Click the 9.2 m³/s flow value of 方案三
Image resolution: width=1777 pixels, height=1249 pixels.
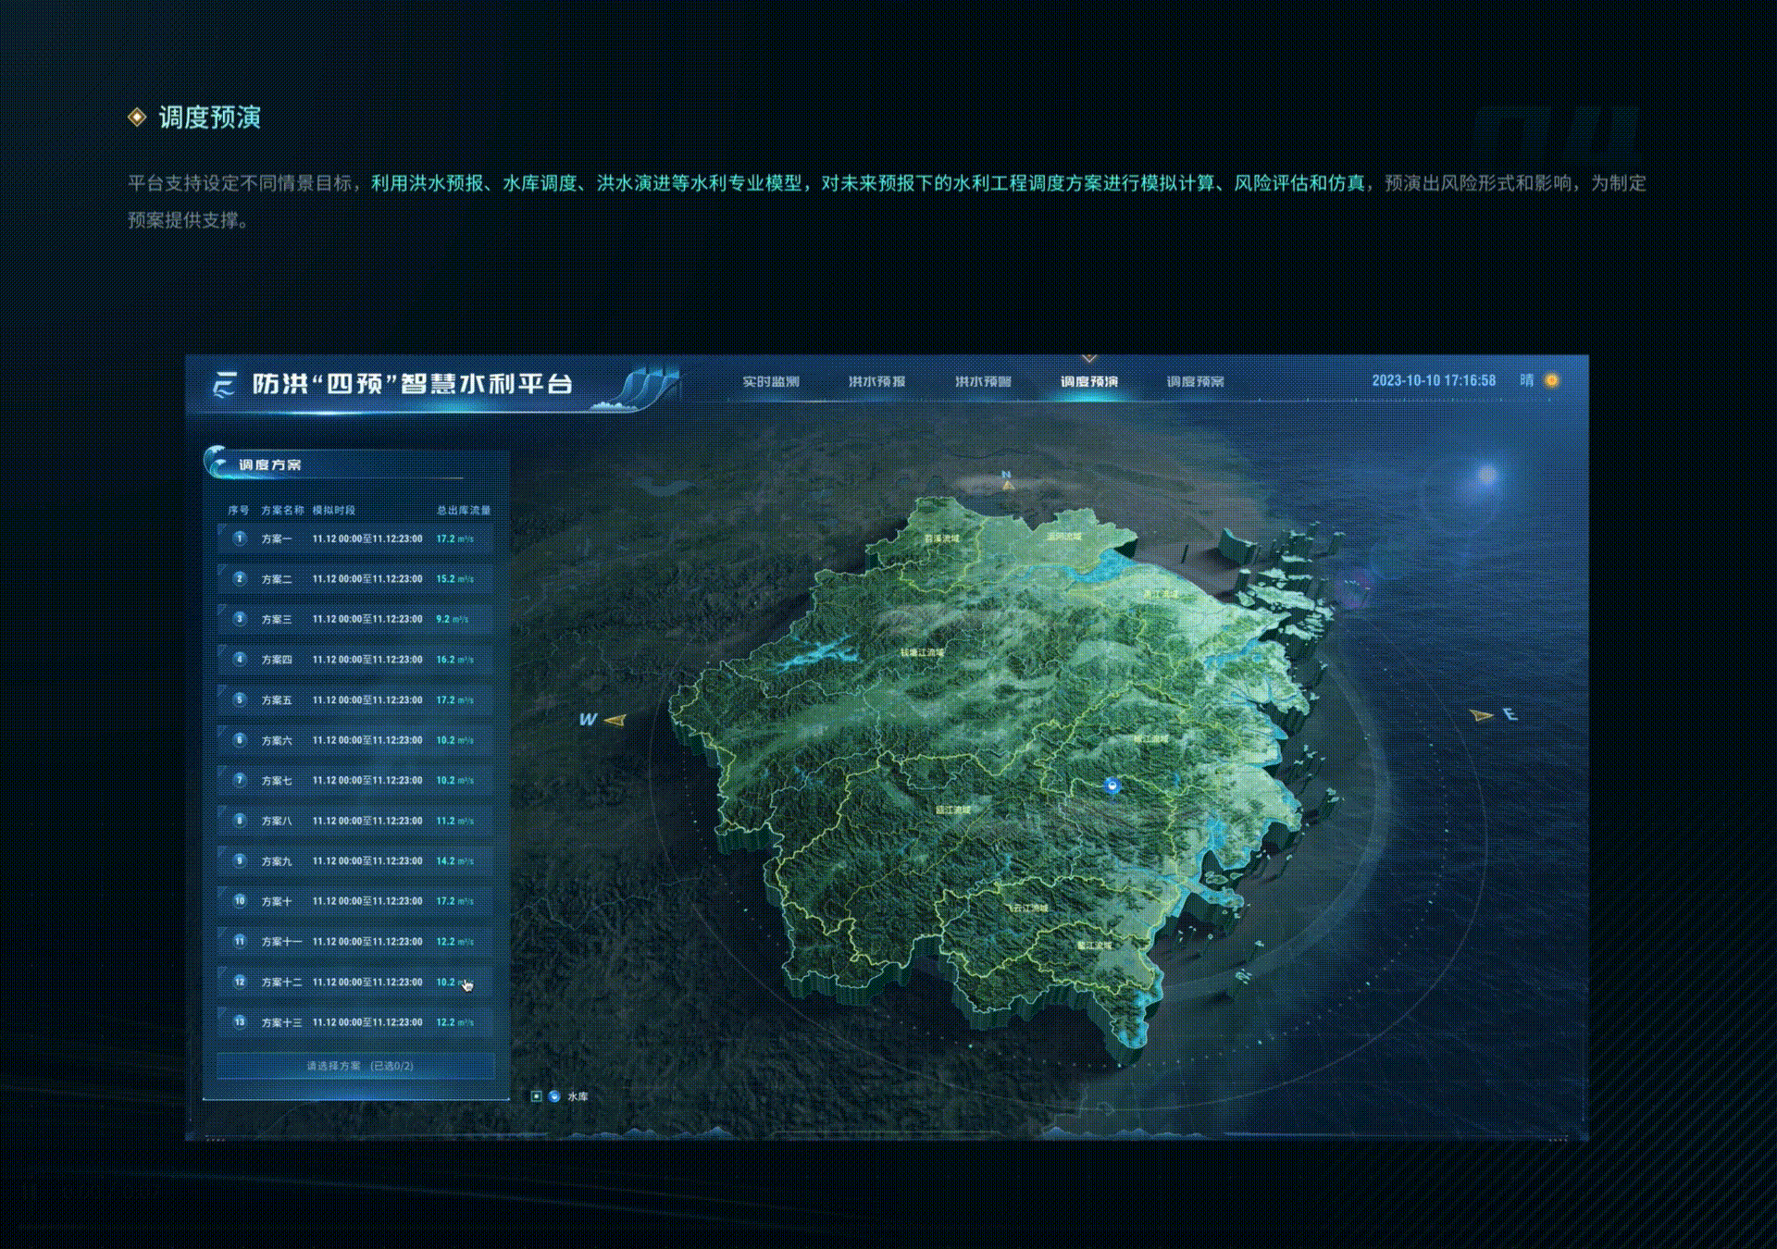pos(453,619)
